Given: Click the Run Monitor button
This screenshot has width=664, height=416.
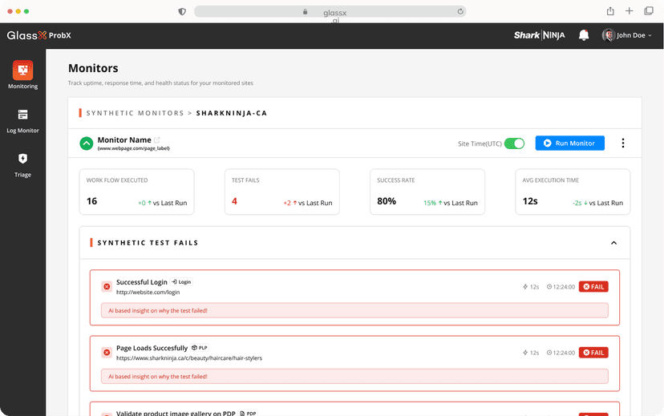Looking at the screenshot, I should [x=569, y=143].
